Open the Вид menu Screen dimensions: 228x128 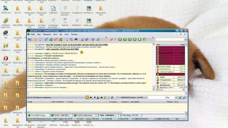39,34
